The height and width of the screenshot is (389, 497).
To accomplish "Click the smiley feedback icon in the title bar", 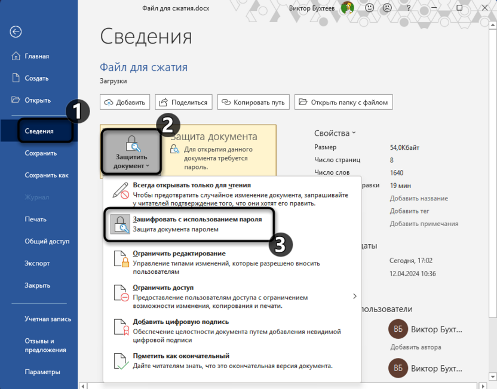I will click(x=369, y=8).
